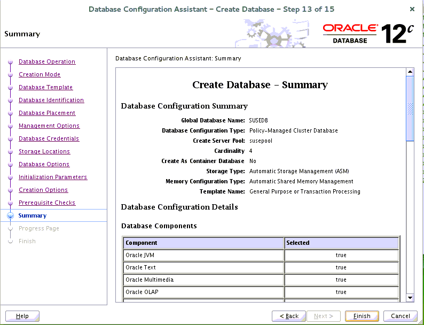Open the Database Options step

[44, 164]
